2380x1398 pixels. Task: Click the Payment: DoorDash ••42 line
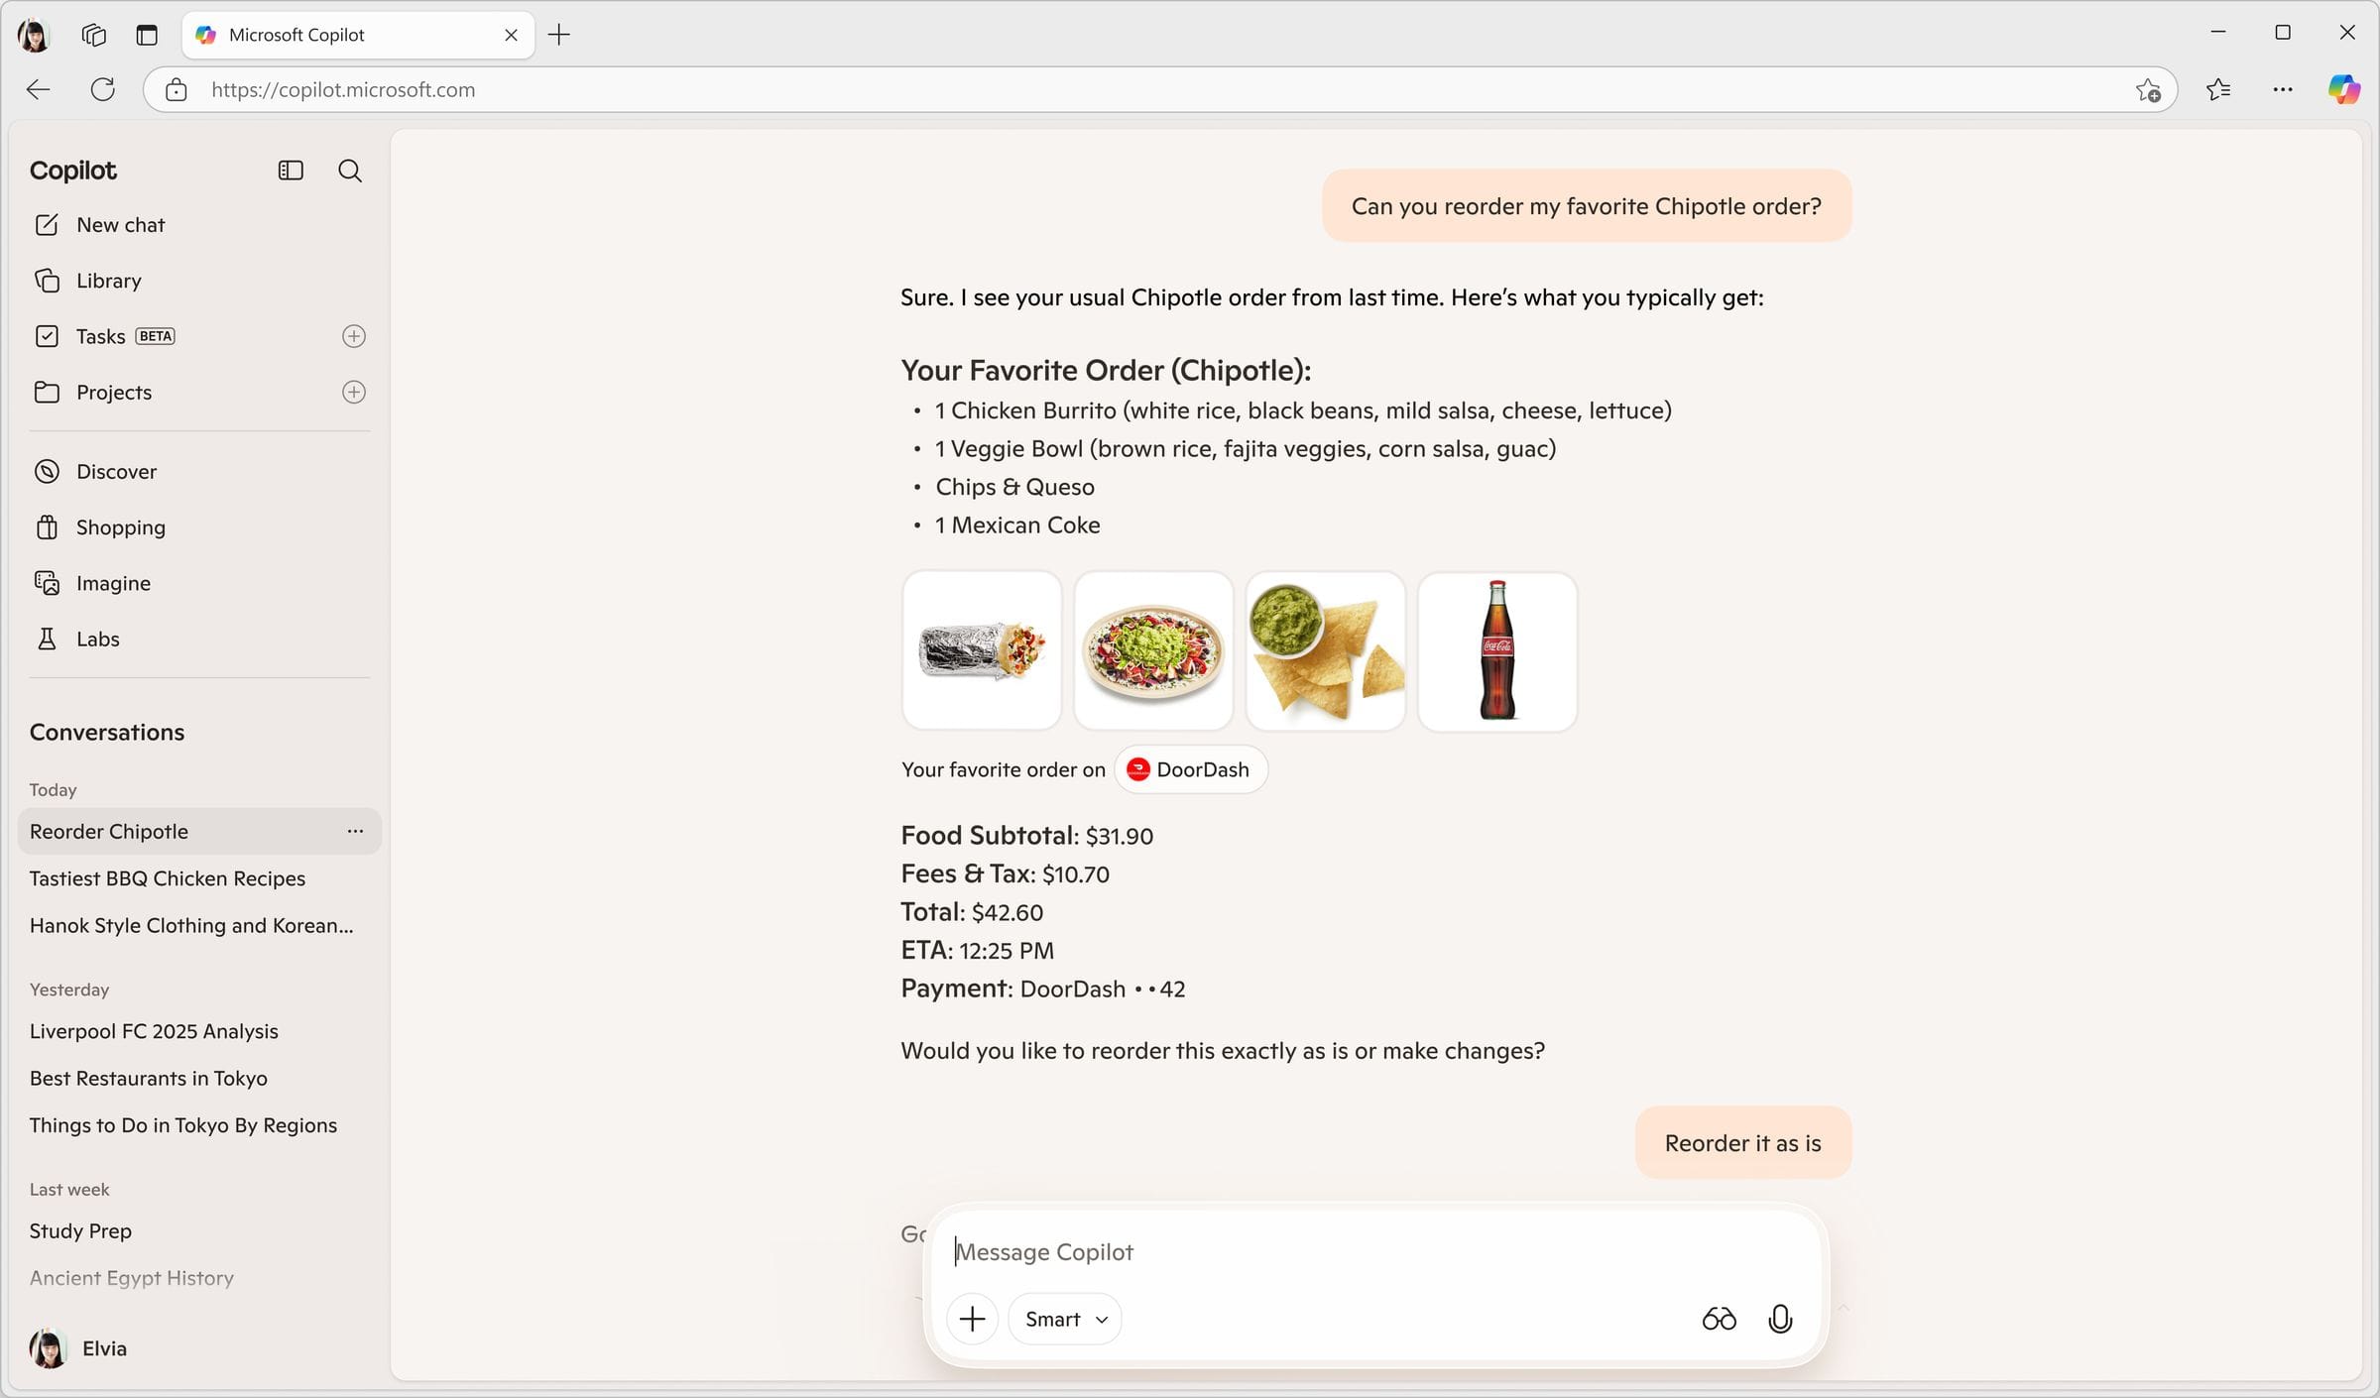pos(1043,989)
